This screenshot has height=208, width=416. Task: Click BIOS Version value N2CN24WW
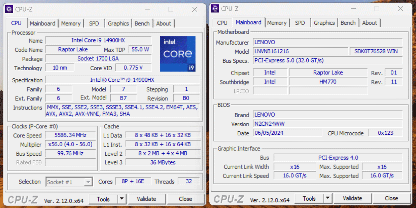328,124
